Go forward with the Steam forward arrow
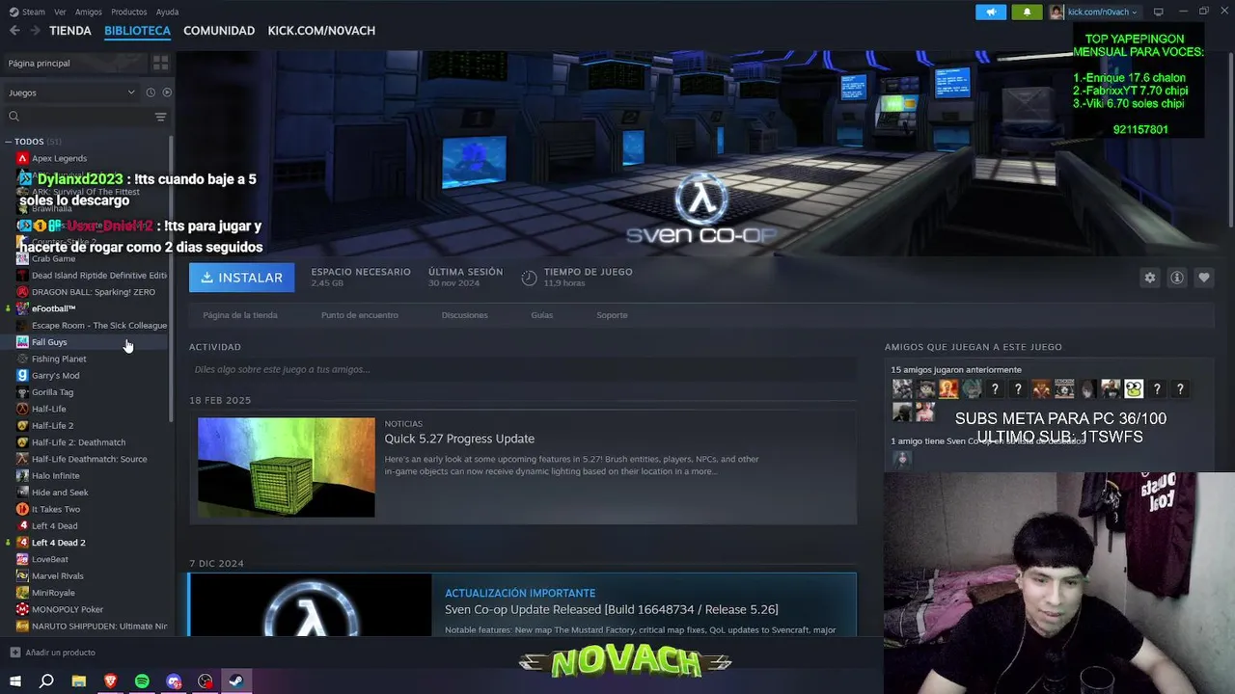 point(36,31)
